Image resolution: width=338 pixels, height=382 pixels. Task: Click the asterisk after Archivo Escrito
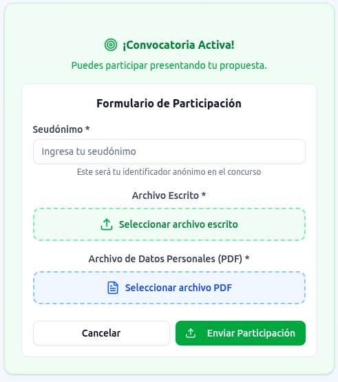pyautogui.click(x=204, y=194)
